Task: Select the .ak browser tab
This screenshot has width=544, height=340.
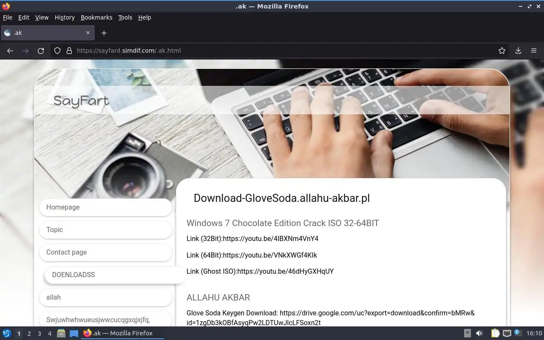Action: [47, 33]
